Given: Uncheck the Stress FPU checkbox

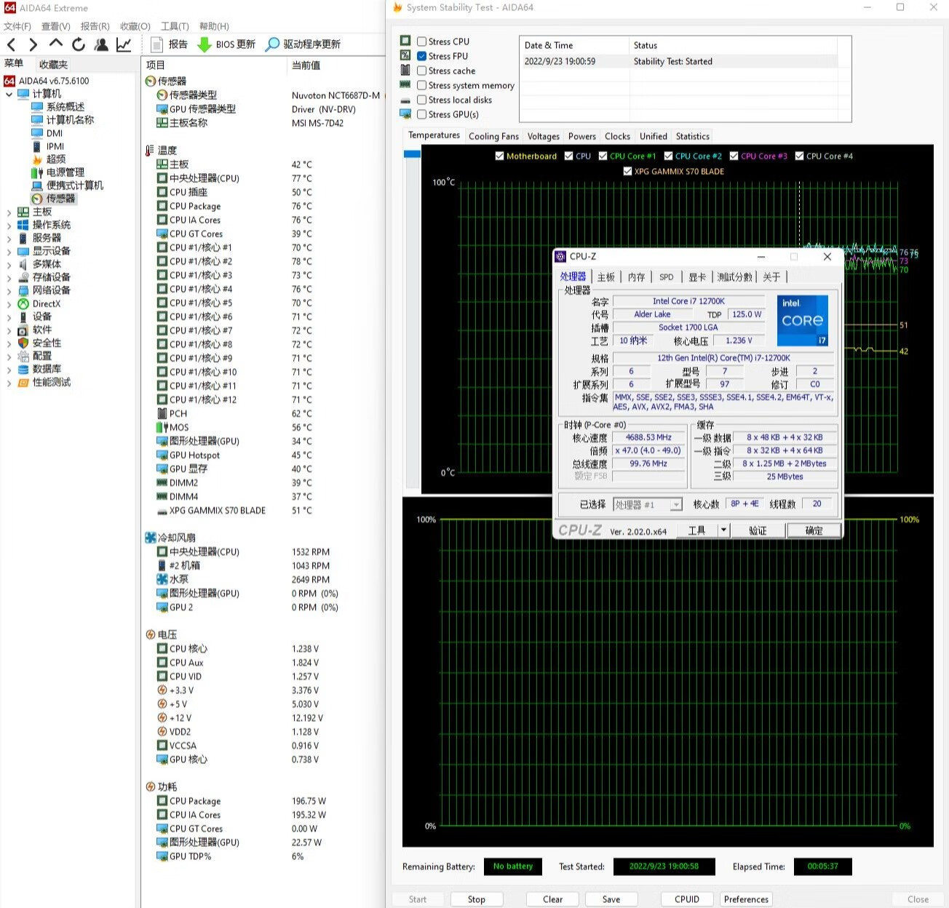Looking at the screenshot, I should point(421,56).
